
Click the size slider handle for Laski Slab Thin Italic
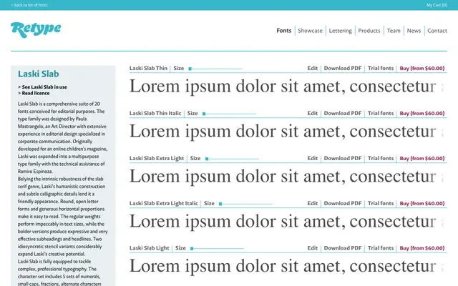[x=204, y=114]
